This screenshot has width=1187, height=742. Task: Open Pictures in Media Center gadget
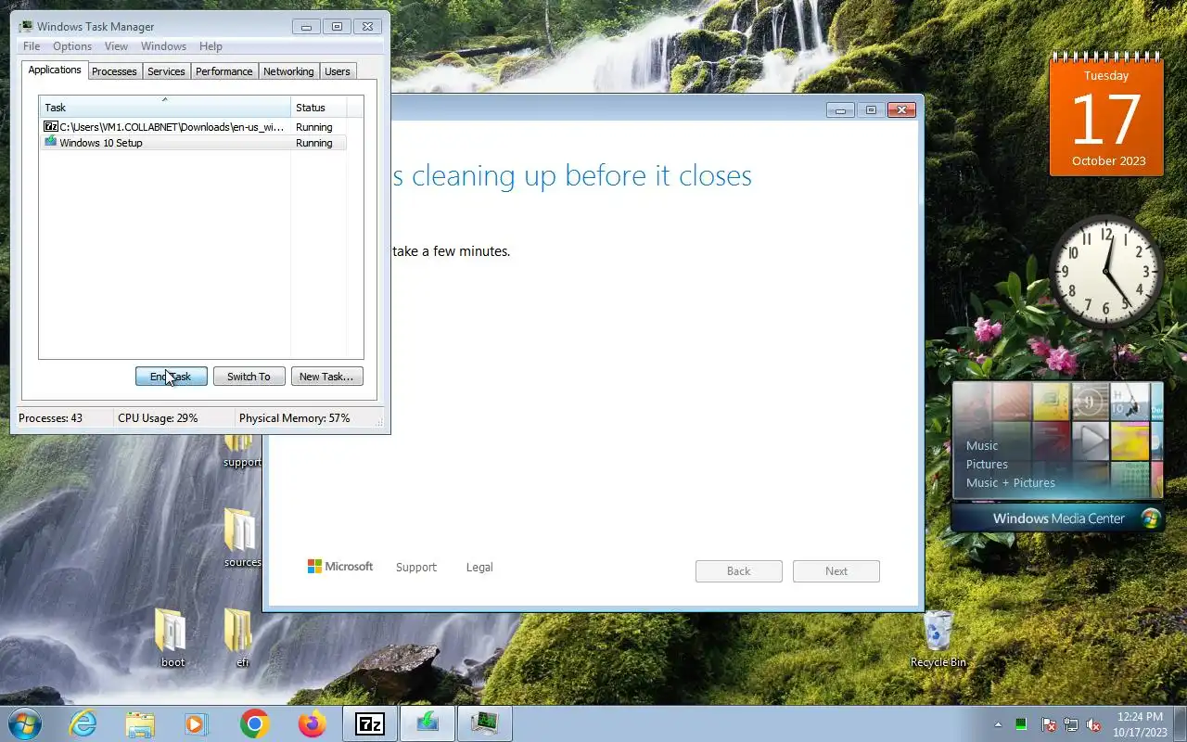click(x=987, y=464)
